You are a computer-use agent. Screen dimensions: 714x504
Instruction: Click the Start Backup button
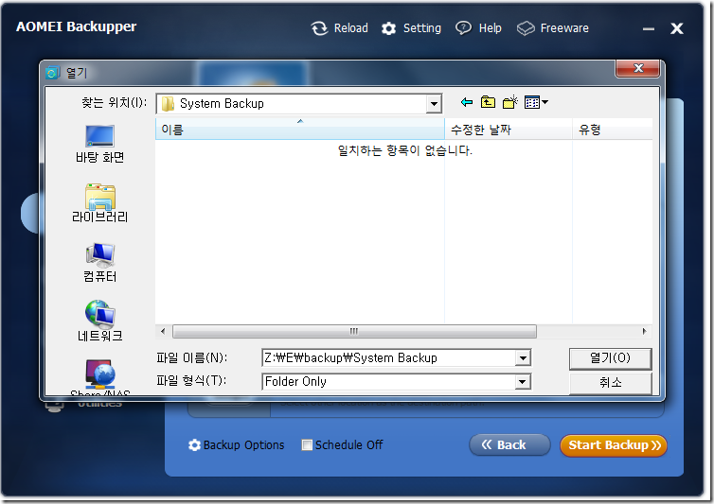click(614, 444)
